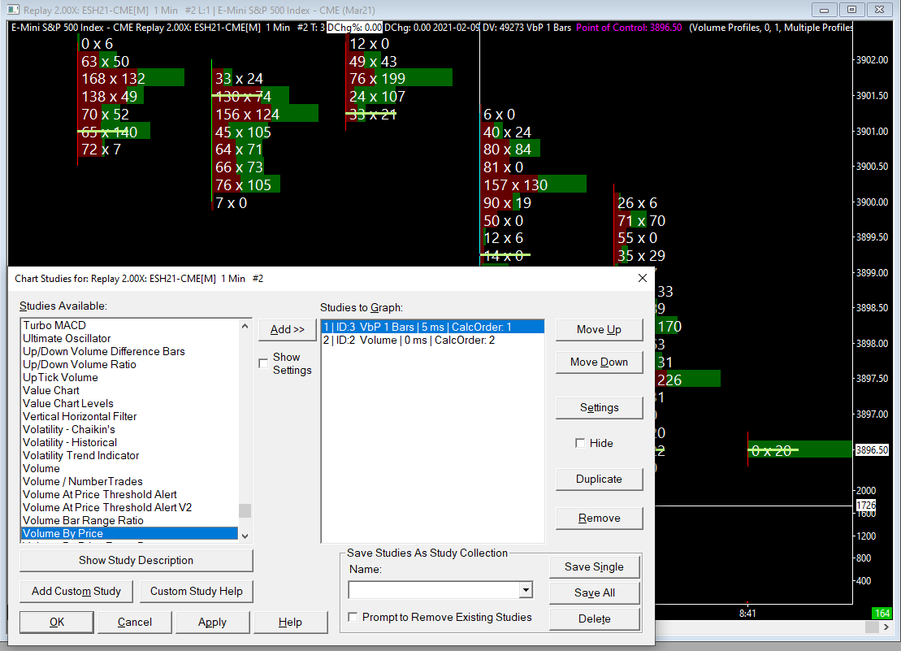Screen dimensions: 901x651
Task: Click the studies list scroll down arrow
Action: (x=245, y=536)
